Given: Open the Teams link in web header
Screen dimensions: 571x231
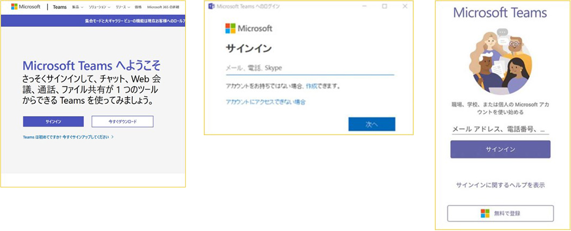Looking at the screenshot, I should [x=60, y=7].
